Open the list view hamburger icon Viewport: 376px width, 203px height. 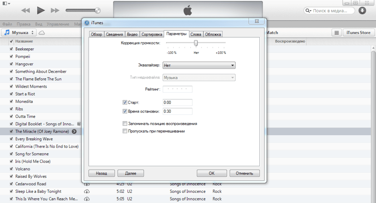coord(337,33)
